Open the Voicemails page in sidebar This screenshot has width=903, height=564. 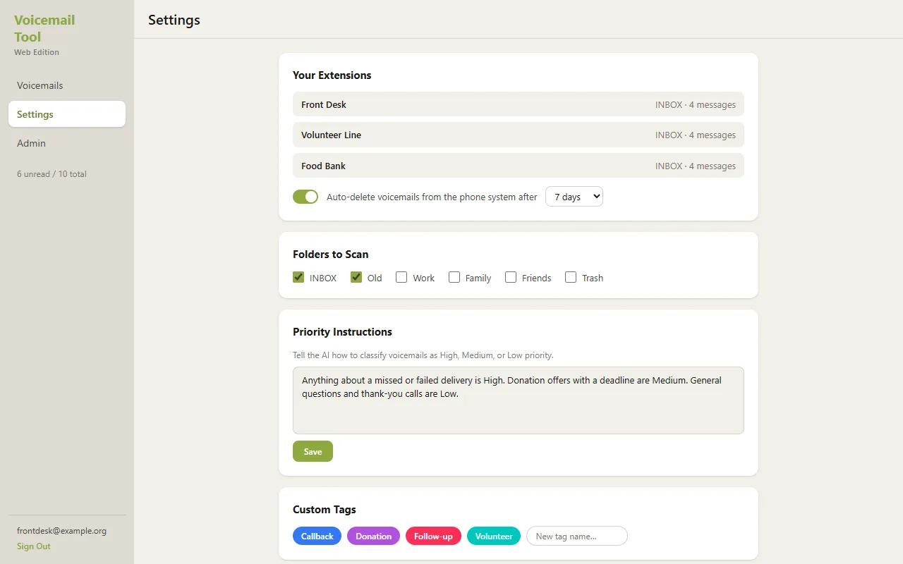click(x=67, y=85)
